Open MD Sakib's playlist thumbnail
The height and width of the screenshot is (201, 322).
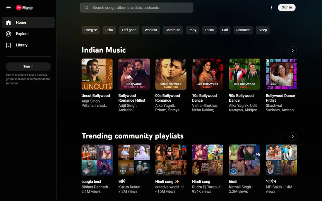coord(281,160)
